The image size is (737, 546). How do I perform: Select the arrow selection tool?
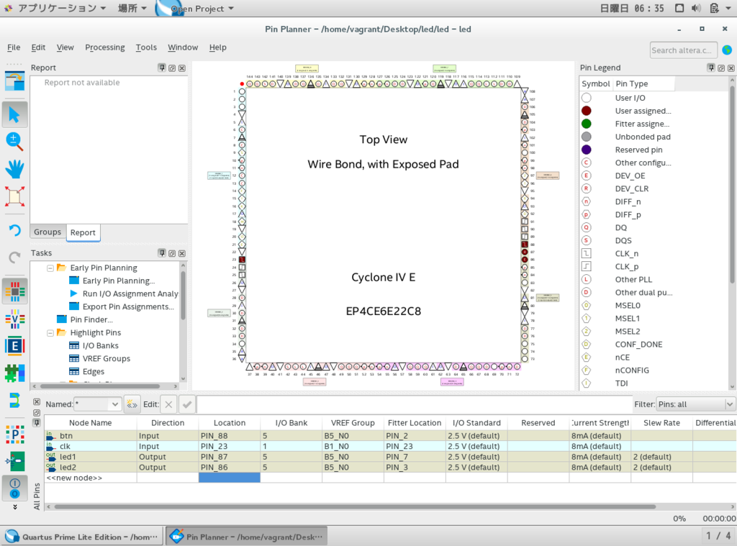pos(14,114)
